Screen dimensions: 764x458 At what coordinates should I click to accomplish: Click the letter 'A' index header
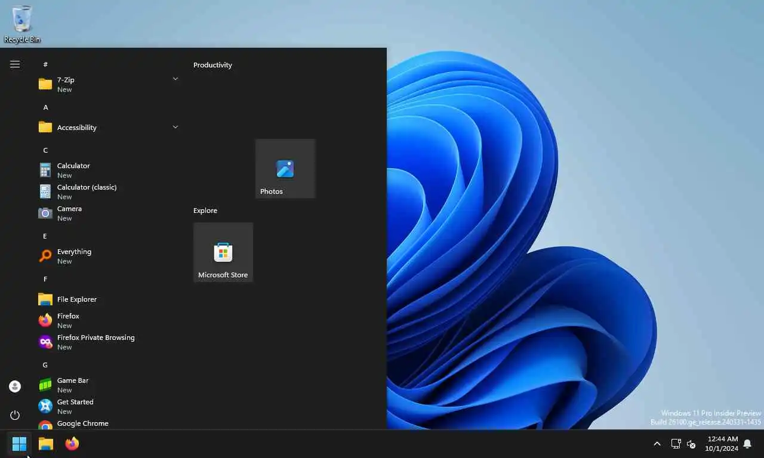pyautogui.click(x=45, y=107)
